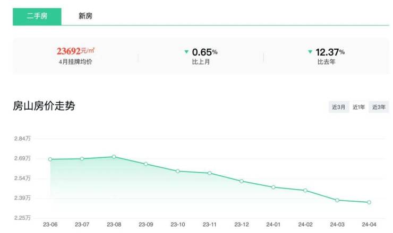Pick the 23-12 point on the line
The width and height of the screenshot is (393, 233).
[241, 181]
